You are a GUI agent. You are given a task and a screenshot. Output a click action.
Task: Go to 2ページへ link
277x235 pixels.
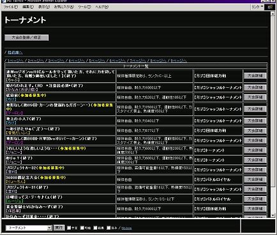click(36, 61)
